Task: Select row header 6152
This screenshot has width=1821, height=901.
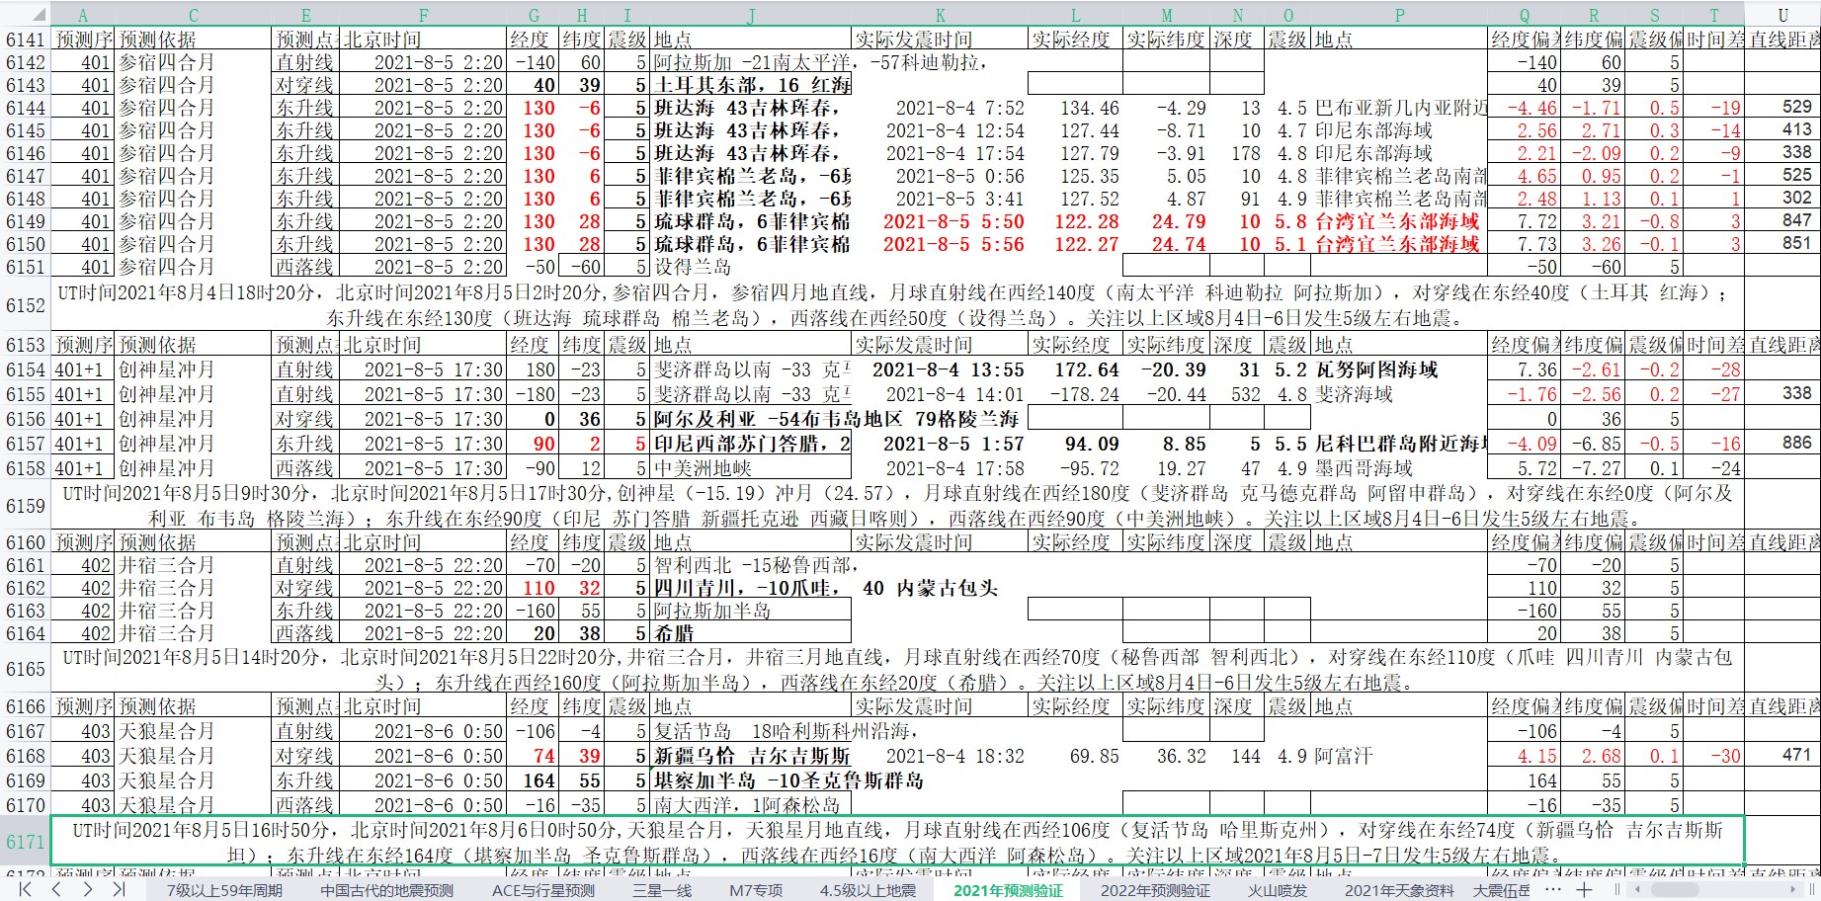Action: point(26,305)
